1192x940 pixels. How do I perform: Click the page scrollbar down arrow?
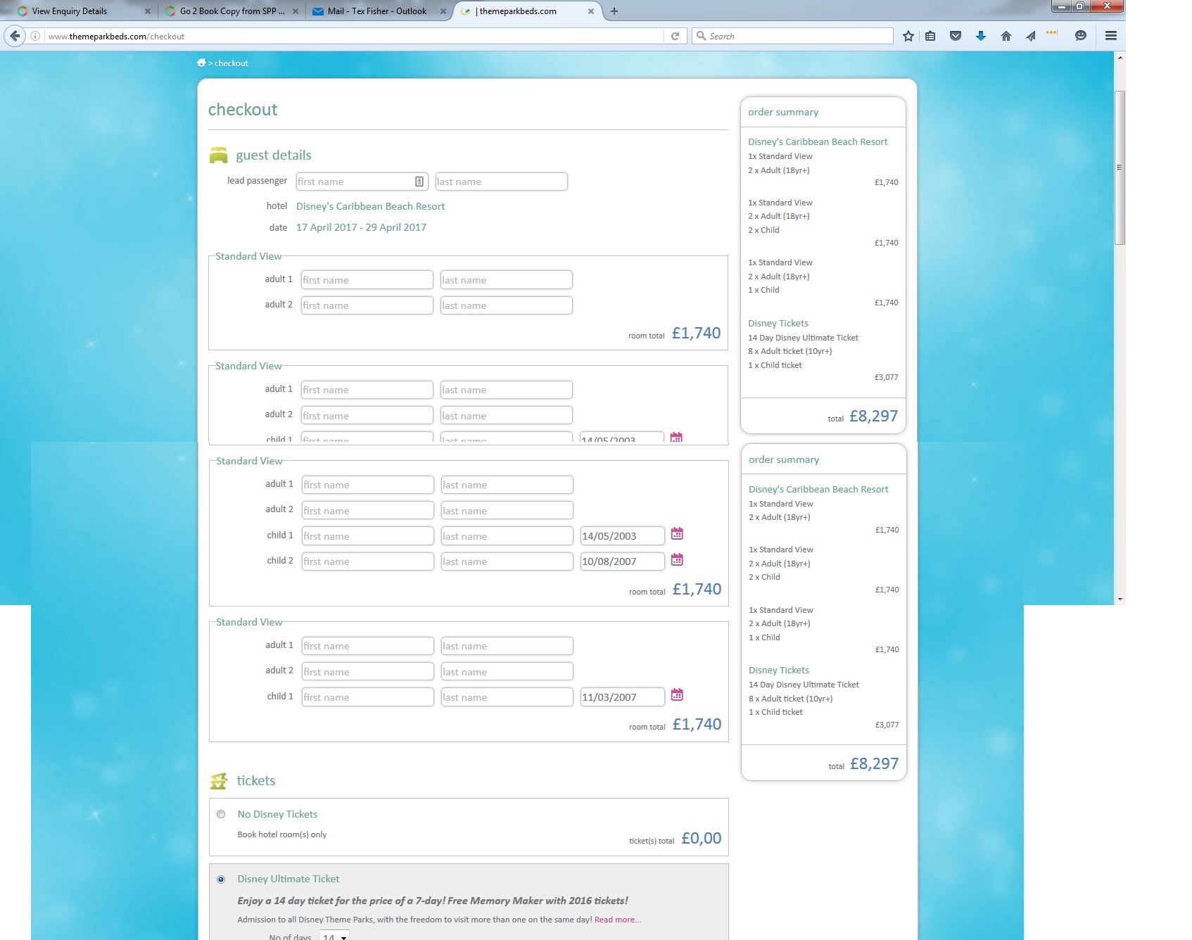(x=1120, y=599)
